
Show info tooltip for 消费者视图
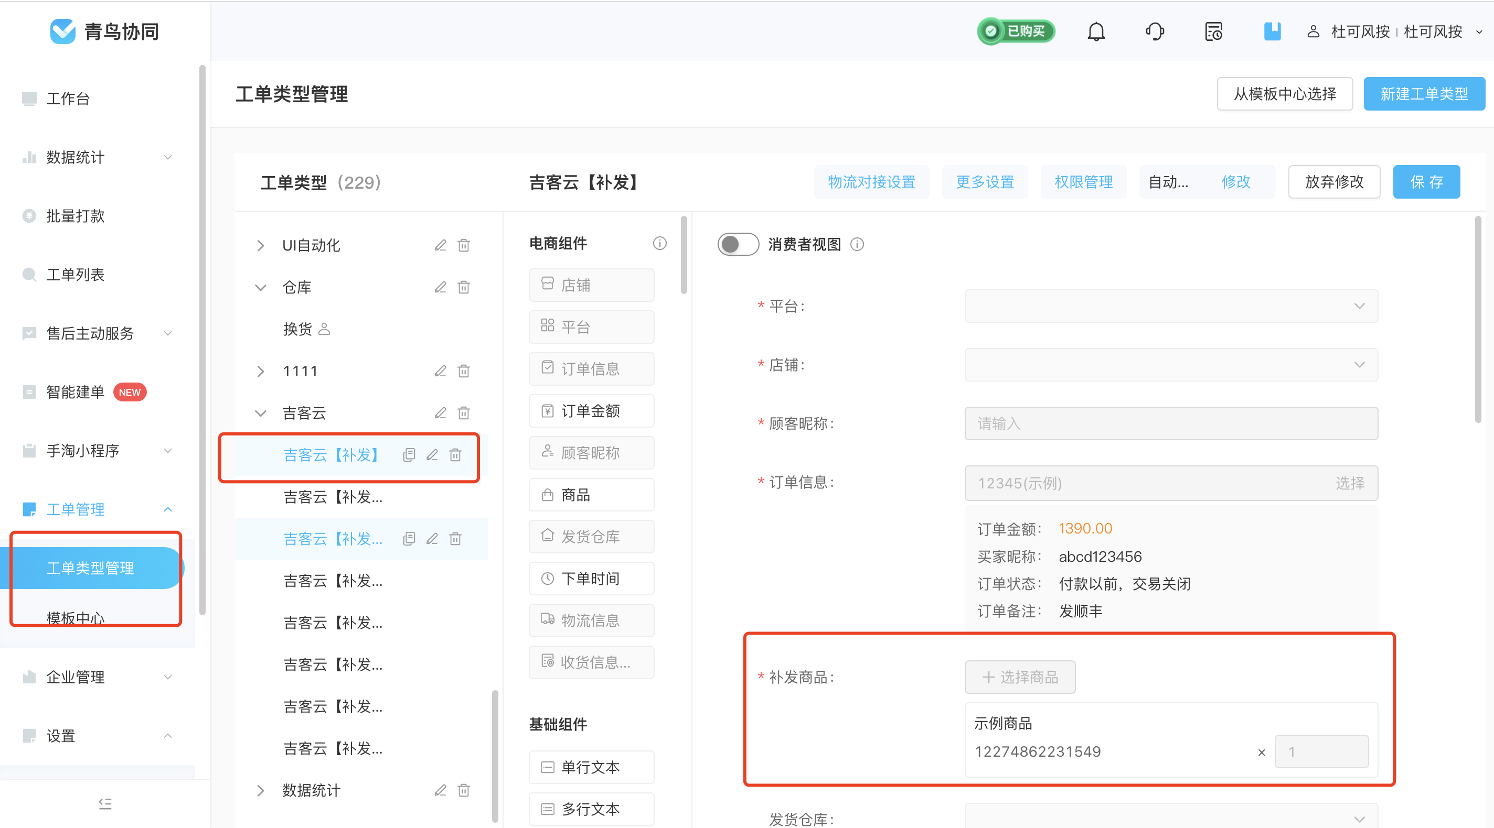point(857,245)
